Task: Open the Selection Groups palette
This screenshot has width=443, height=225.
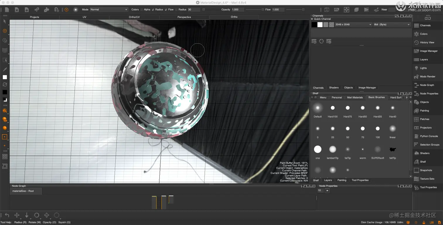Action: (427, 145)
